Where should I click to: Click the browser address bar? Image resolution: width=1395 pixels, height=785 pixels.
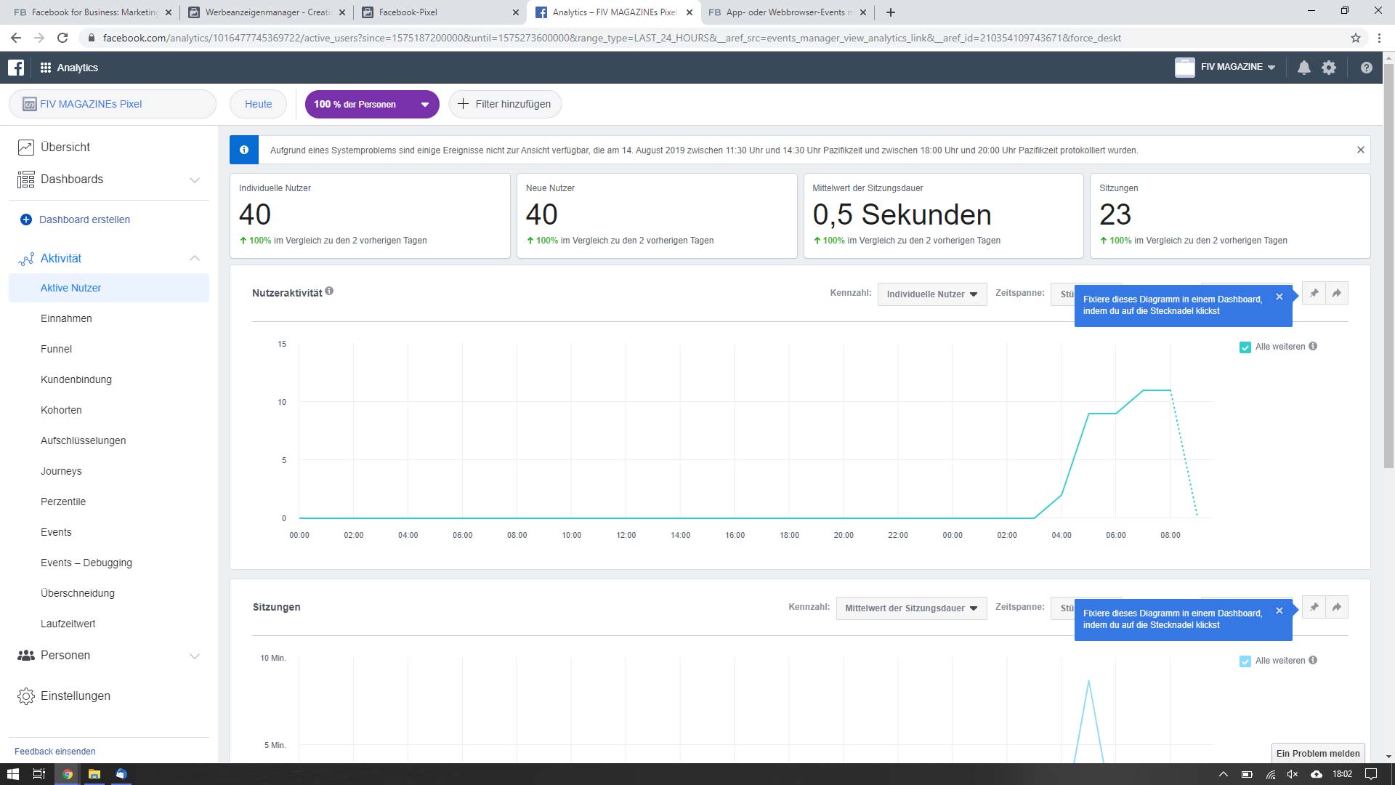coord(612,38)
